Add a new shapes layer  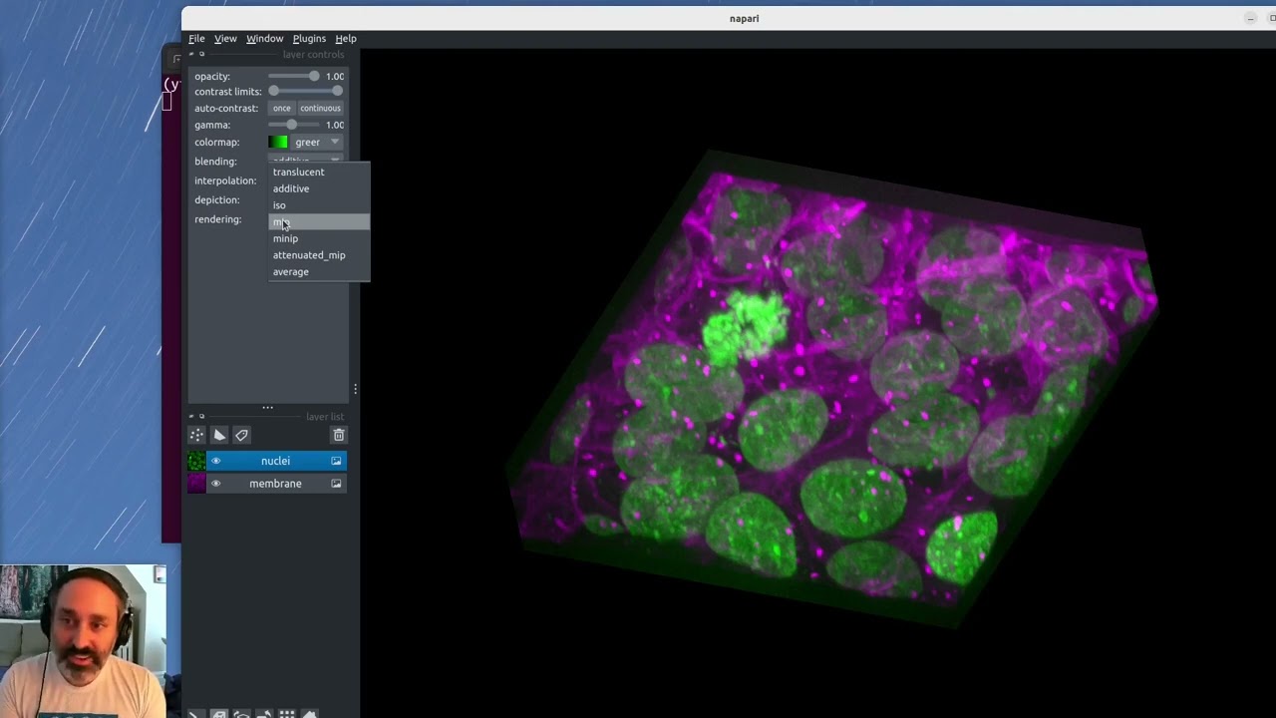coord(219,435)
